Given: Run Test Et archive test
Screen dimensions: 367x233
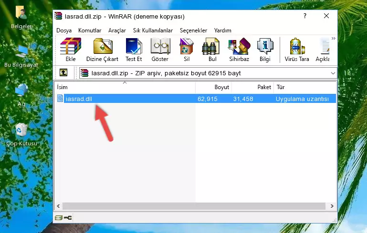Looking at the screenshot, I should pos(134,46).
